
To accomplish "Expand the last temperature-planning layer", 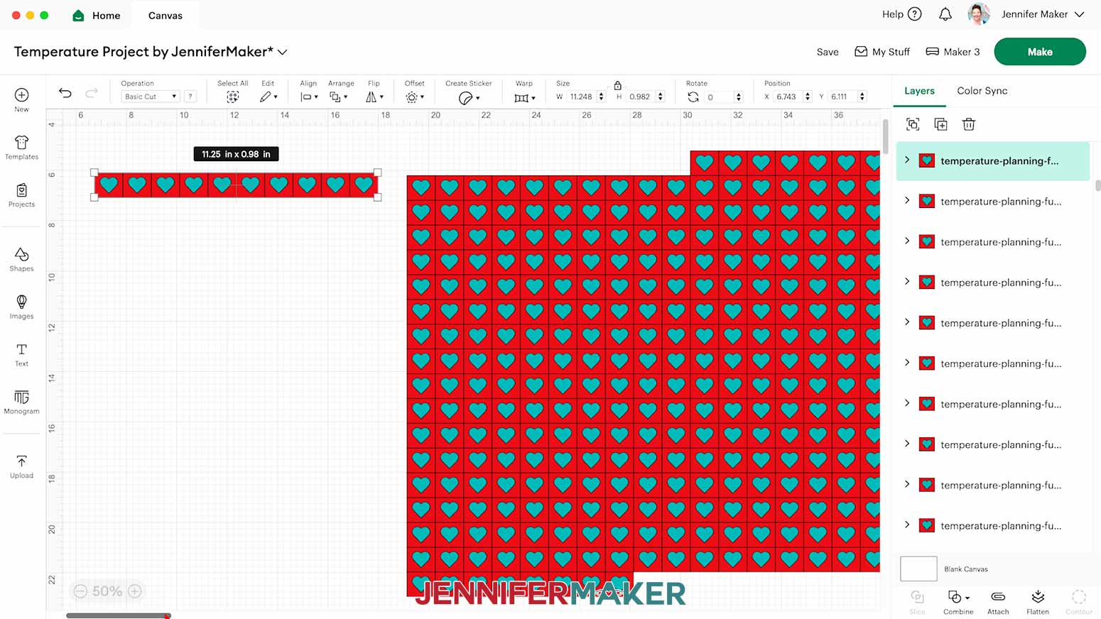I will pos(907,525).
